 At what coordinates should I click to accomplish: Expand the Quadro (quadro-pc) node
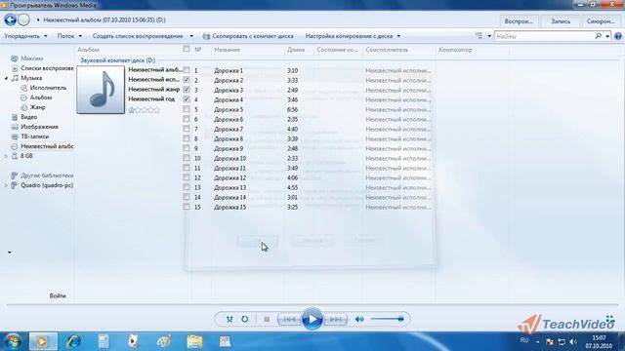click(x=7, y=185)
